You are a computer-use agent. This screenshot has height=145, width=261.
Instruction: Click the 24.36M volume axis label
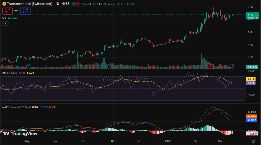click(x=252, y=67)
